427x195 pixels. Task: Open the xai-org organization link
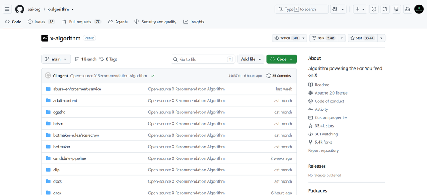click(x=34, y=9)
